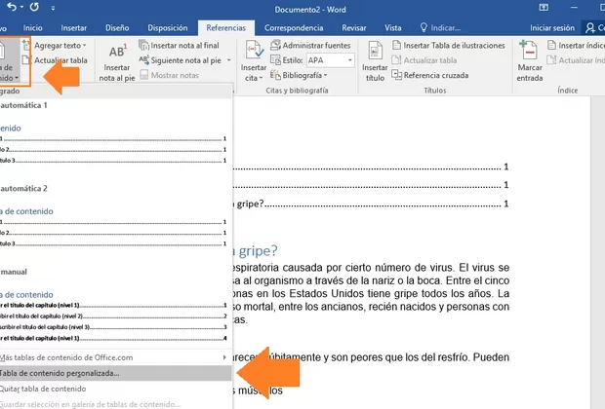Click the 'gripe?' heading in document
The width and height of the screenshot is (605, 409).
(255, 251)
